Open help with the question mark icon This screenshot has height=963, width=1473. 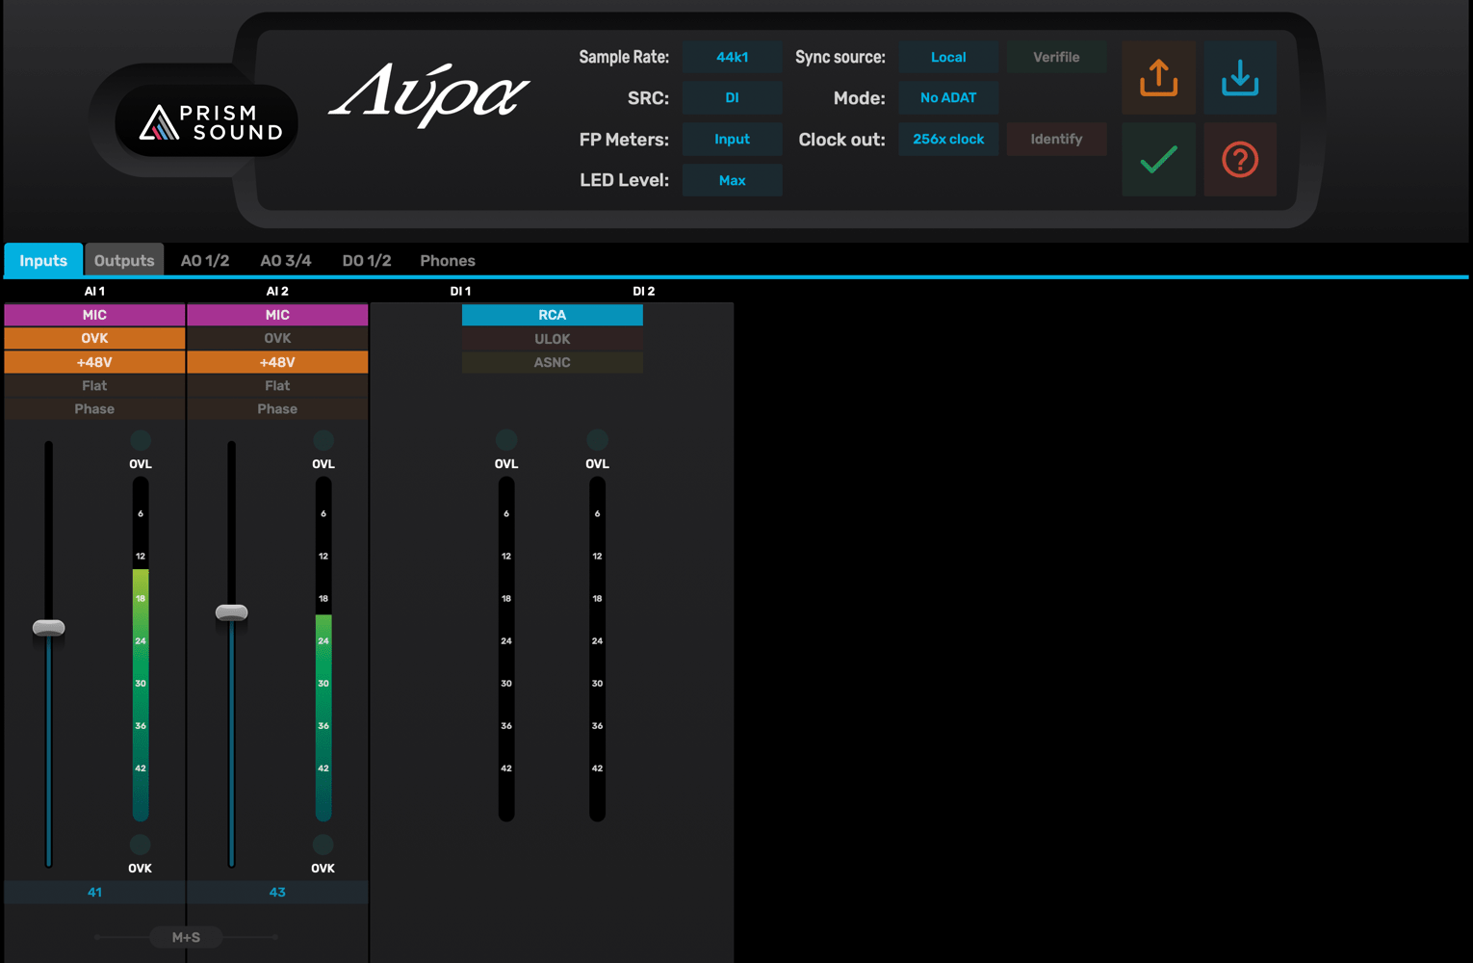pyautogui.click(x=1240, y=160)
